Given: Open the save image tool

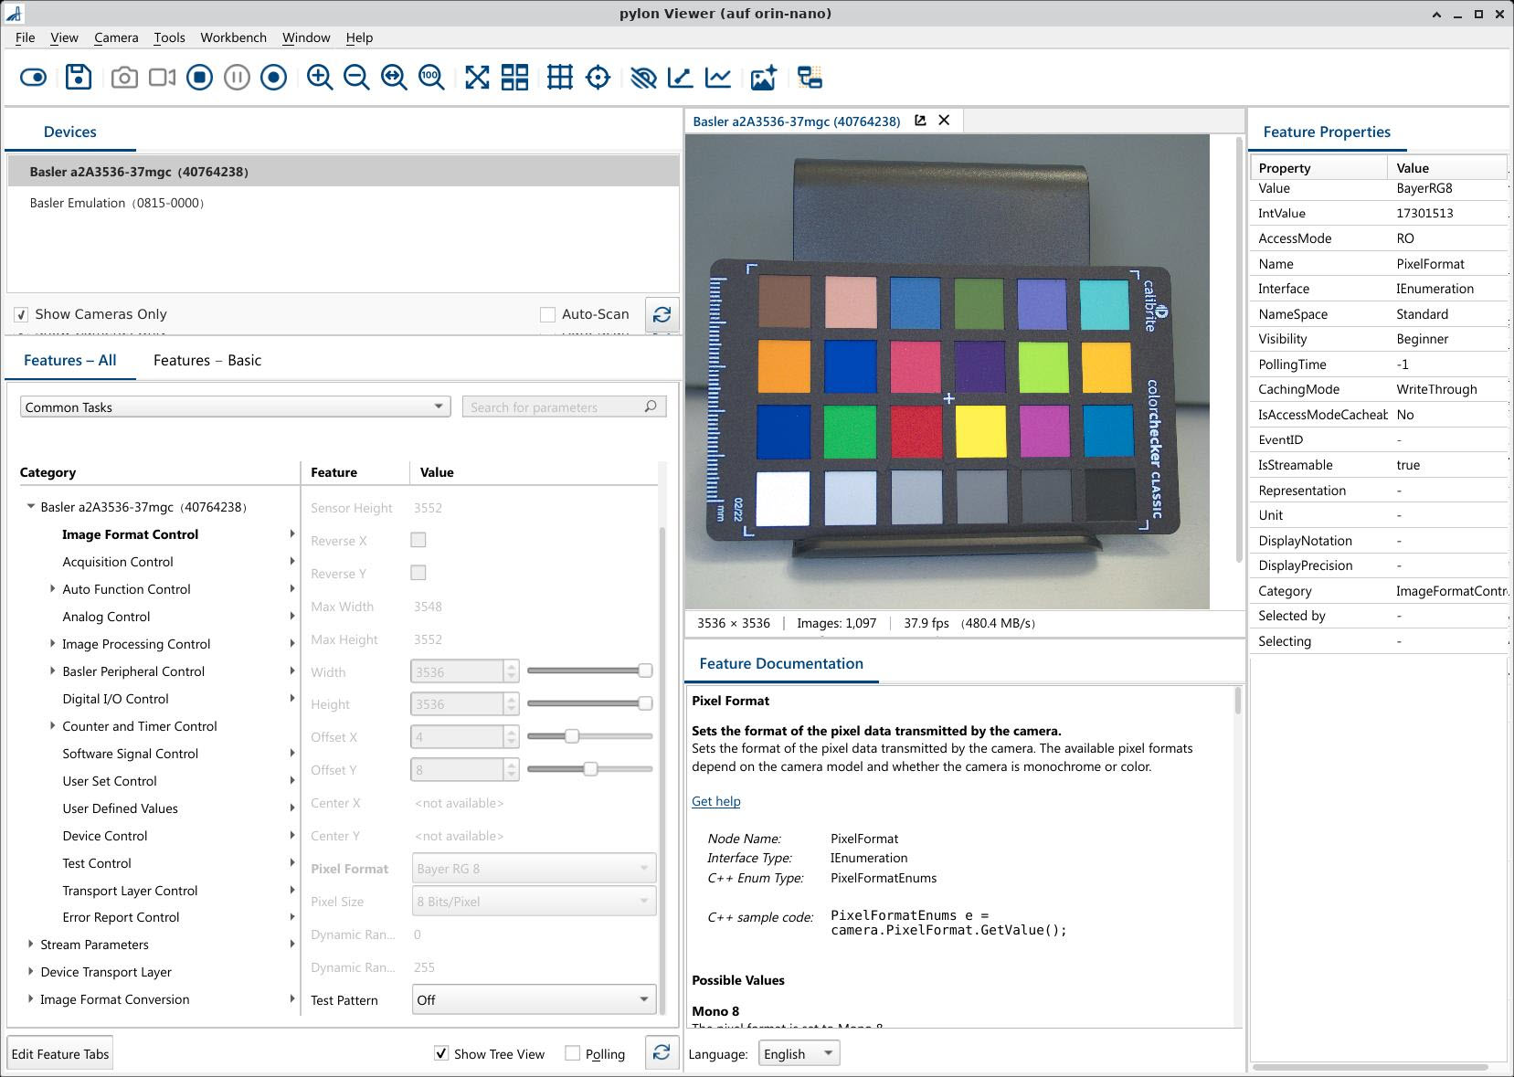Looking at the screenshot, I should click(79, 78).
